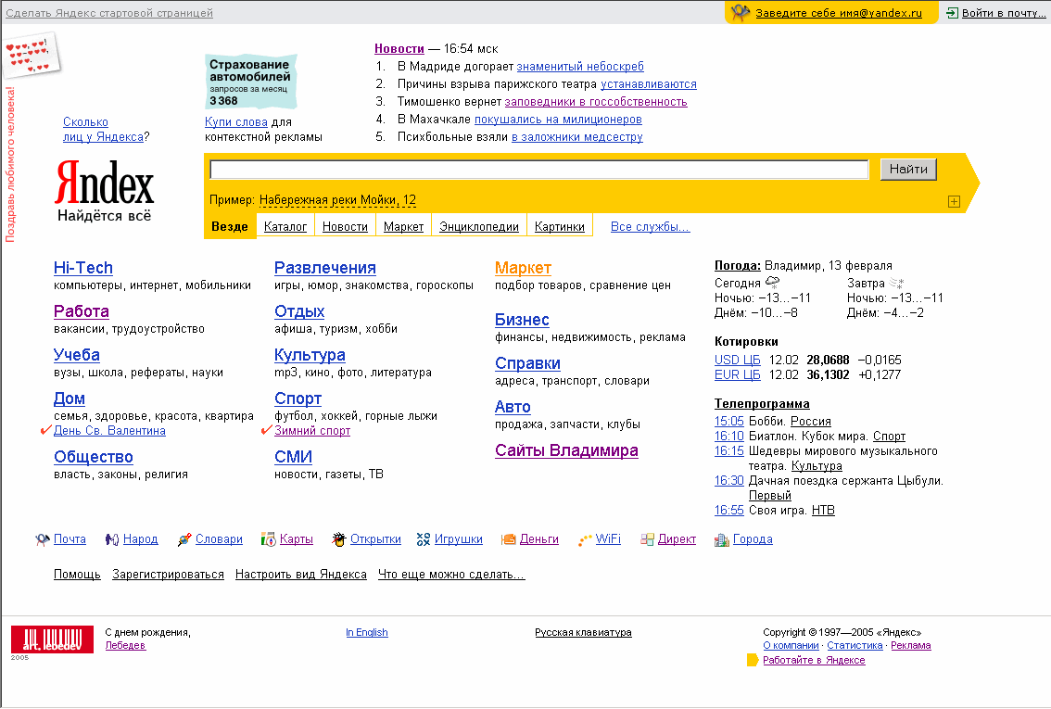Click the Словари dictionaries icon
The width and height of the screenshot is (1051, 709).
click(x=184, y=539)
